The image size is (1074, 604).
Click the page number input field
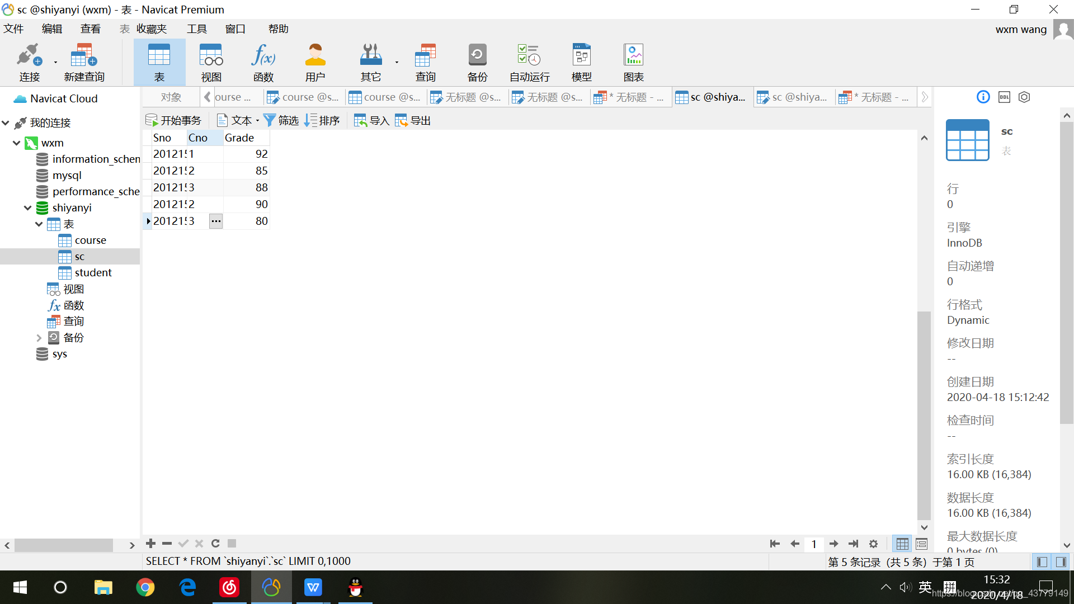point(814,544)
